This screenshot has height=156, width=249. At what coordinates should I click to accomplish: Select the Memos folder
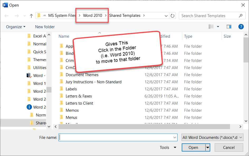click(72, 110)
